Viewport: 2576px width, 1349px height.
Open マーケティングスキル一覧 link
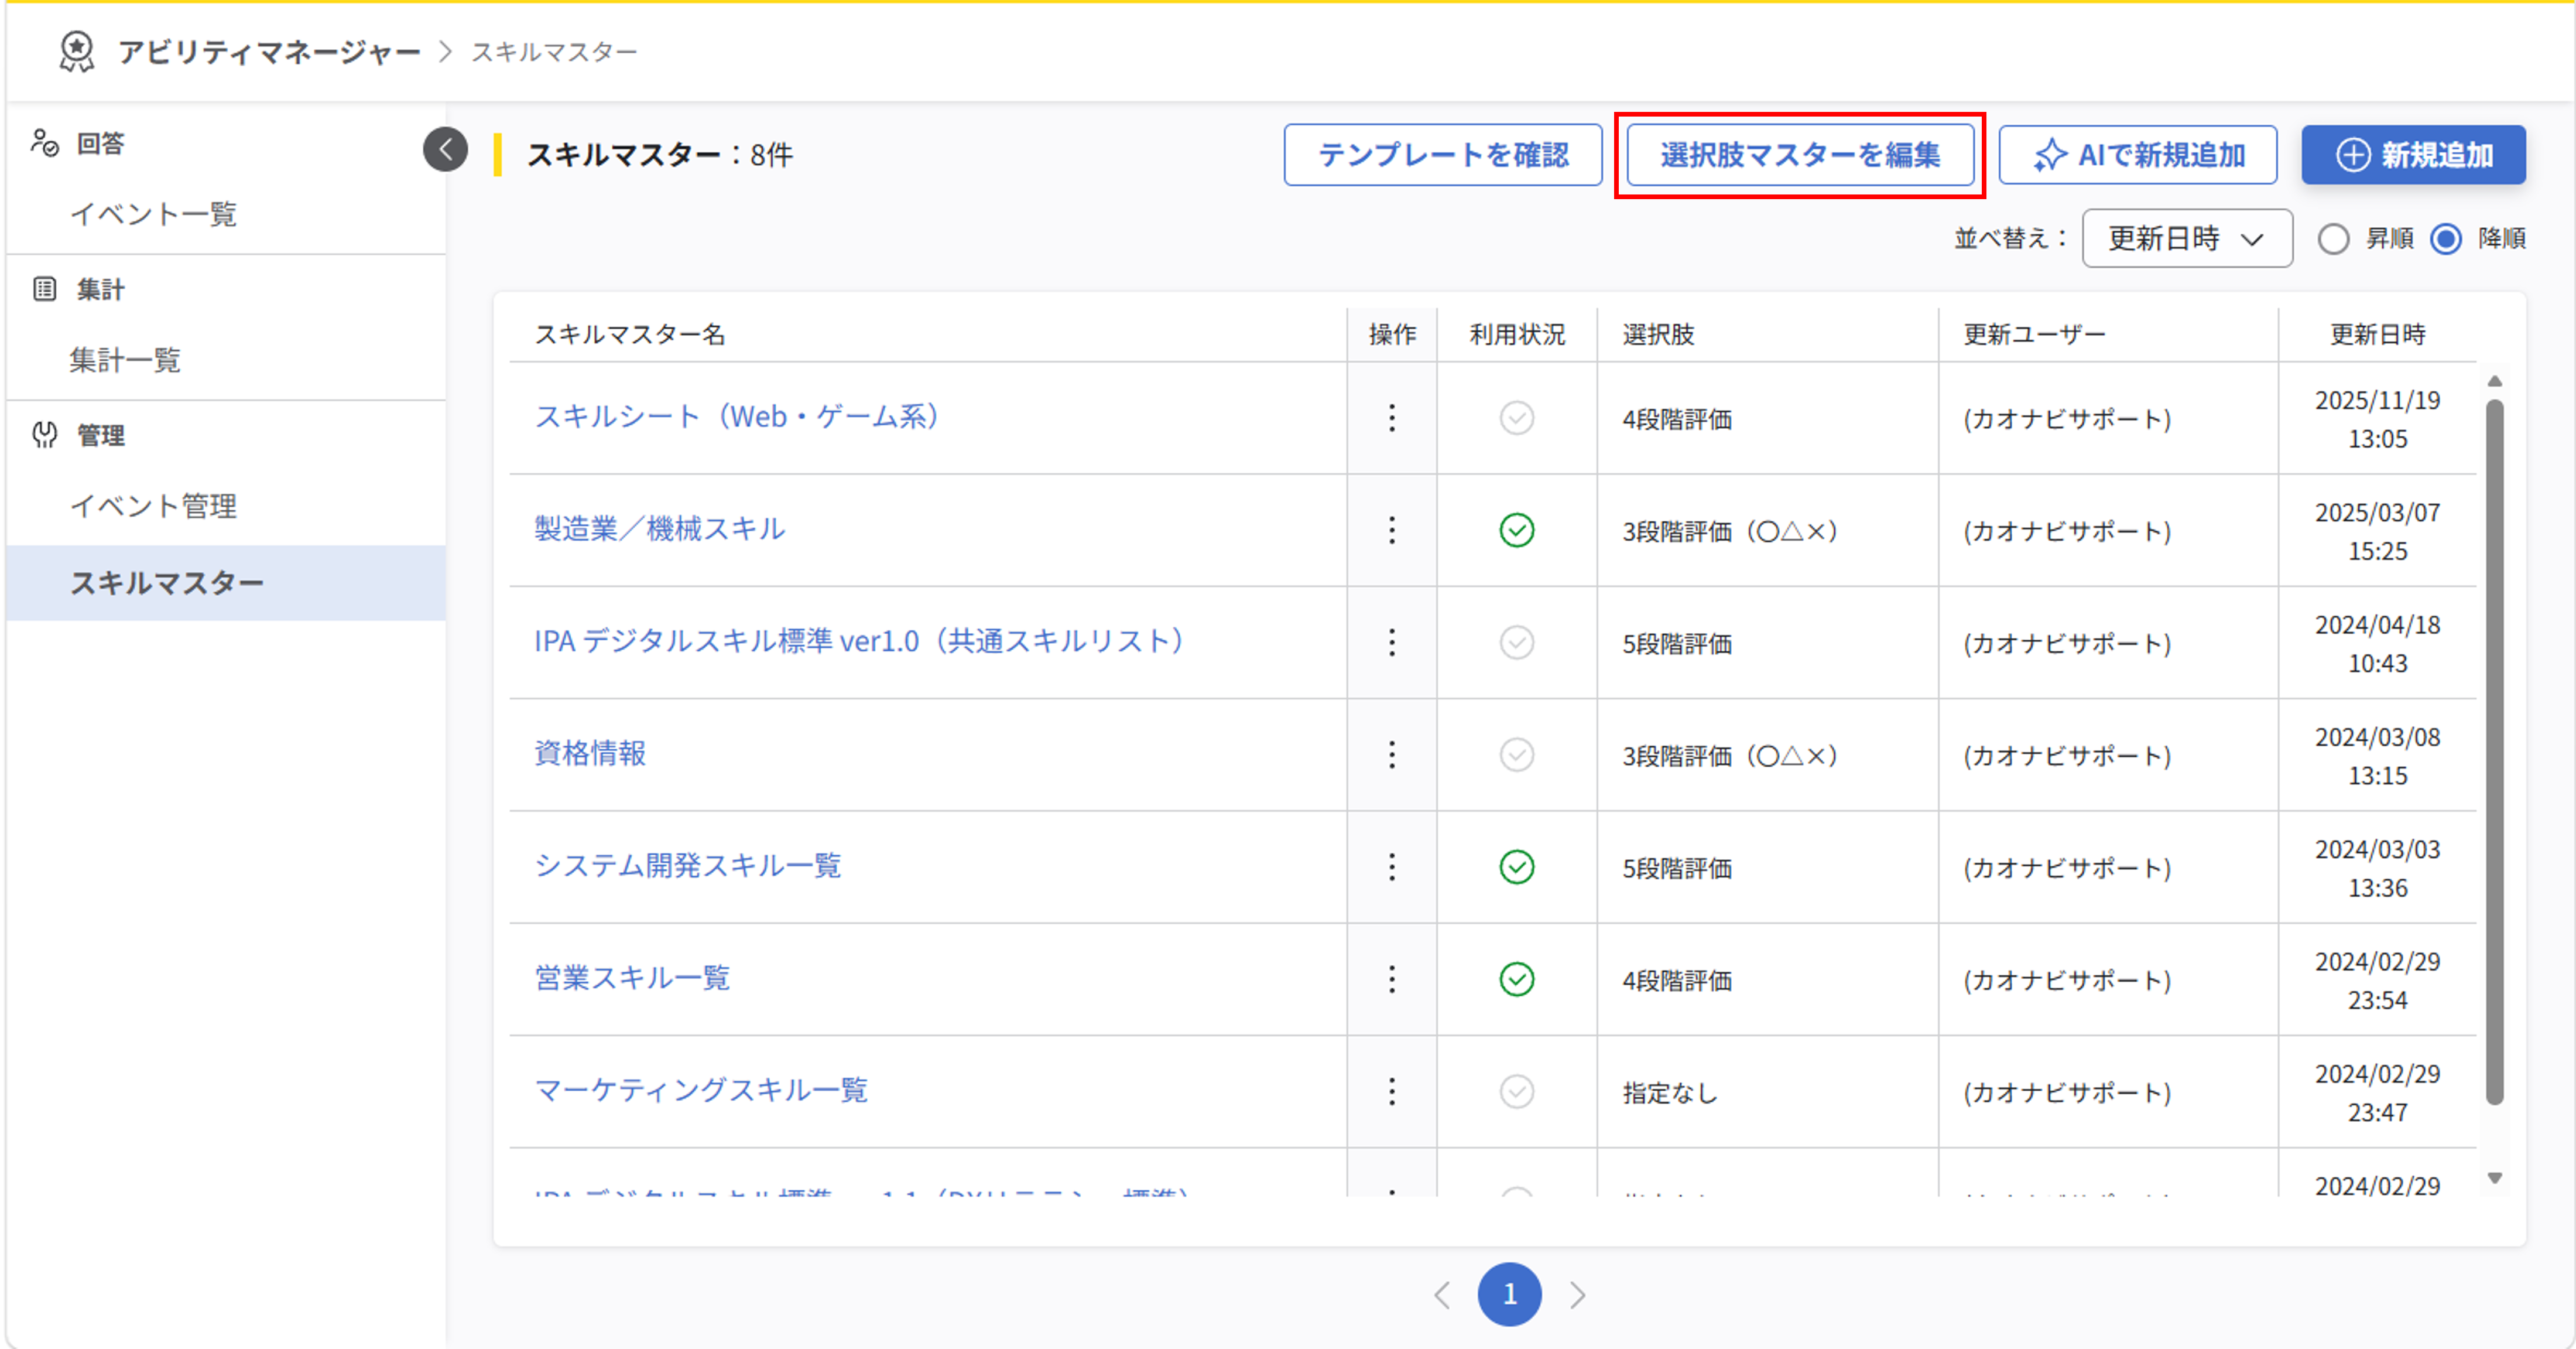pyautogui.click(x=701, y=1090)
